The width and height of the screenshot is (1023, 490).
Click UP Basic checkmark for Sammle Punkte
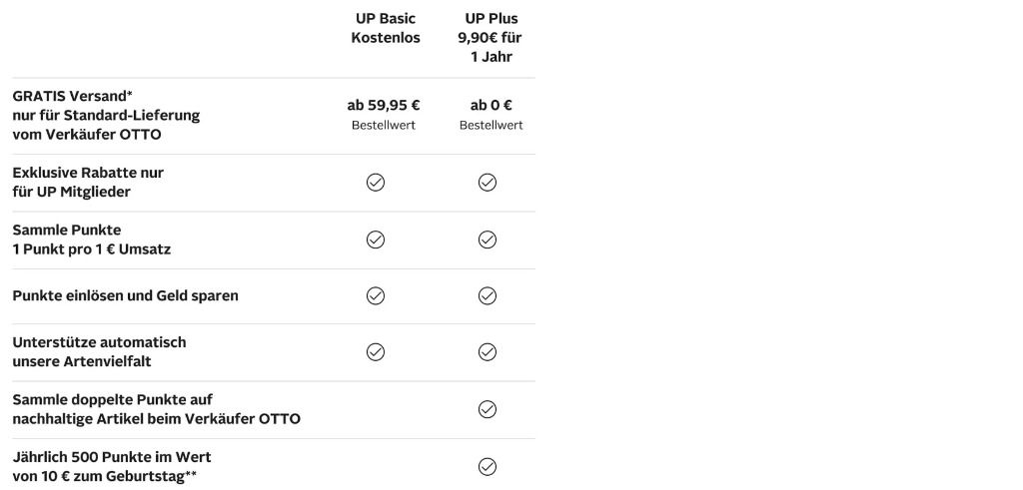376,240
